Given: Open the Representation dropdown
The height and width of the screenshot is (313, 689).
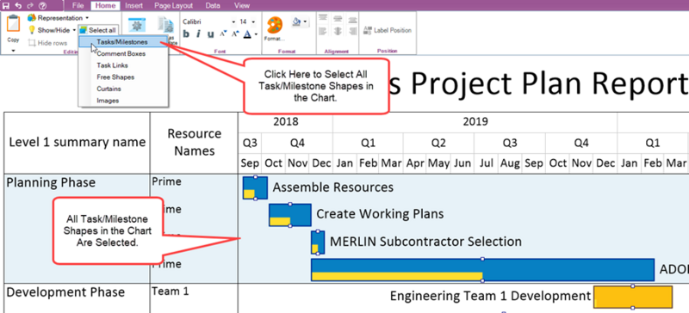Looking at the screenshot, I should pos(58,18).
